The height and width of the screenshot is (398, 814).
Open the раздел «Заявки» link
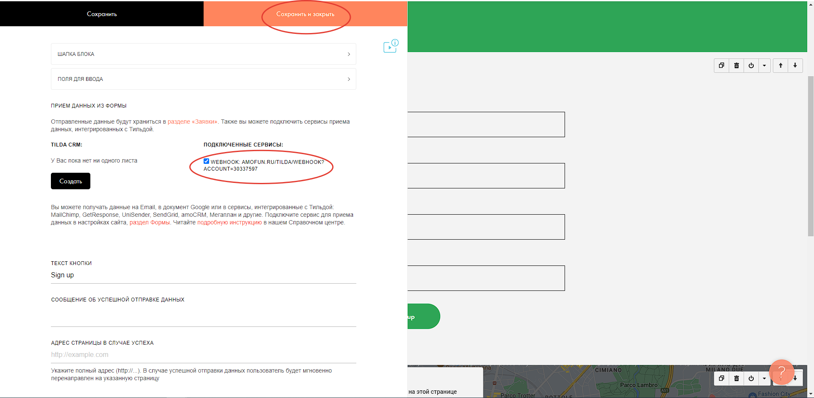[193, 122]
